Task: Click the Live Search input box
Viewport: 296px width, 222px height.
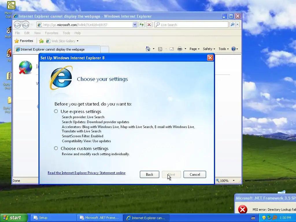Action: pos(191,25)
